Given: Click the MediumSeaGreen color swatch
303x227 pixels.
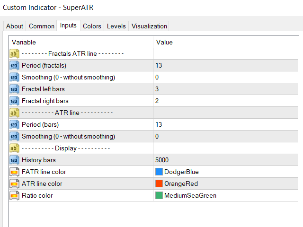Looking at the screenshot, I should [x=159, y=195].
